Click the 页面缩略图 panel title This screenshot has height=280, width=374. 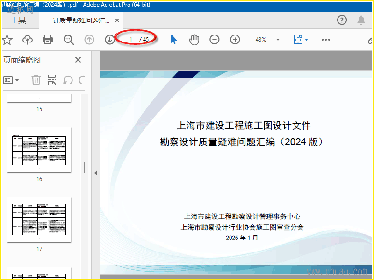(x=22, y=60)
